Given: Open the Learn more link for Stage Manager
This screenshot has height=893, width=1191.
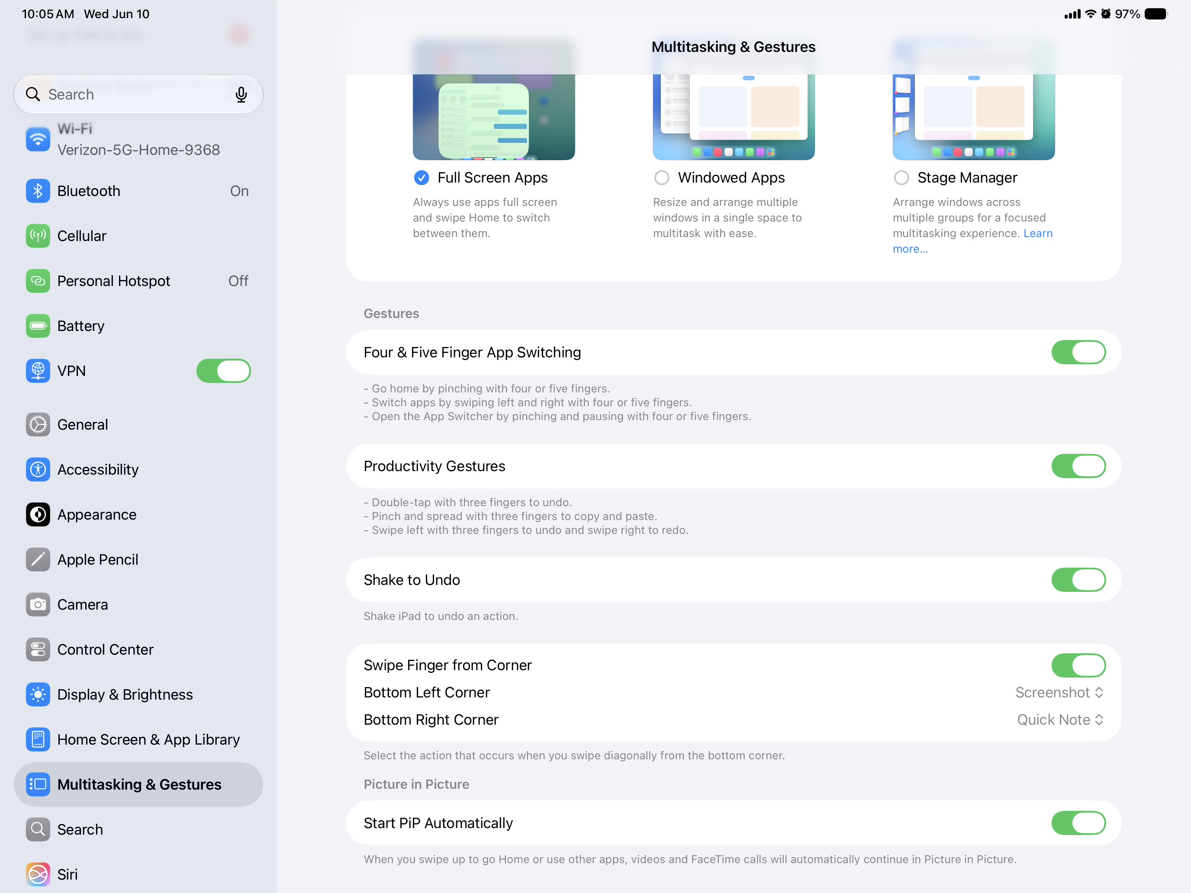Looking at the screenshot, I should pyautogui.click(x=972, y=241).
